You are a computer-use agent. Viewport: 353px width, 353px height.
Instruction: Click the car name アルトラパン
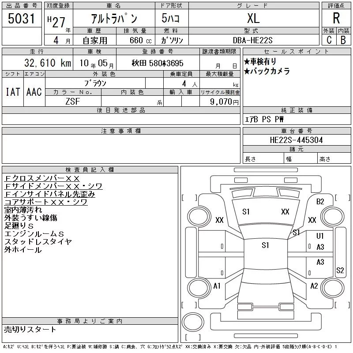click(x=114, y=18)
